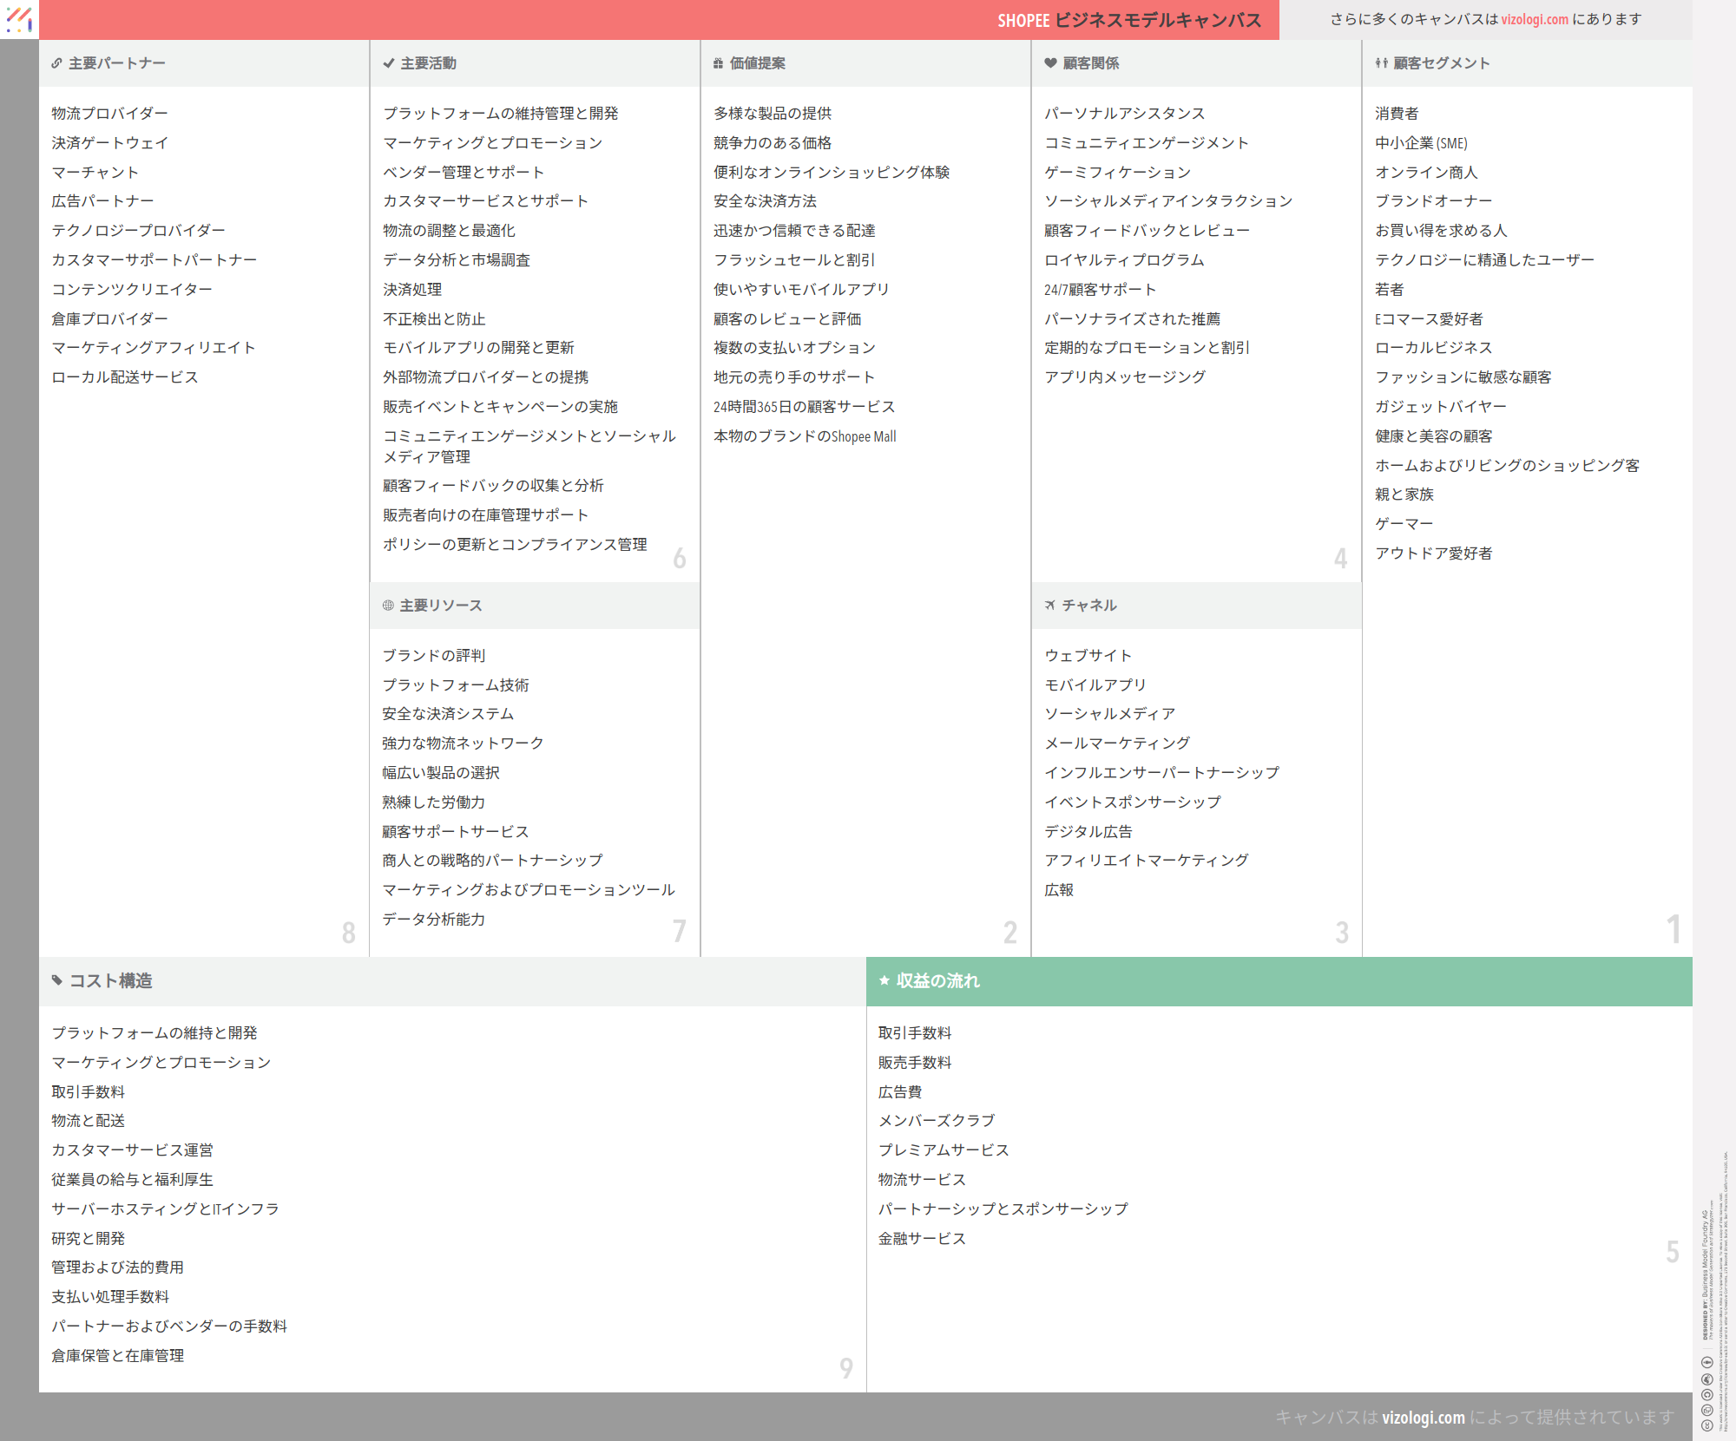Click the gift icon beside 価値提案
Image resolution: width=1736 pixels, height=1441 pixels.
[x=718, y=63]
